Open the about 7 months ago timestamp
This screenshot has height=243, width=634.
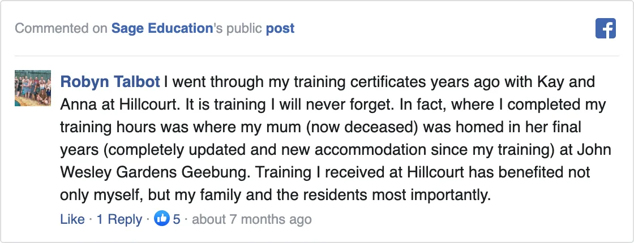click(x=251, y=219)
